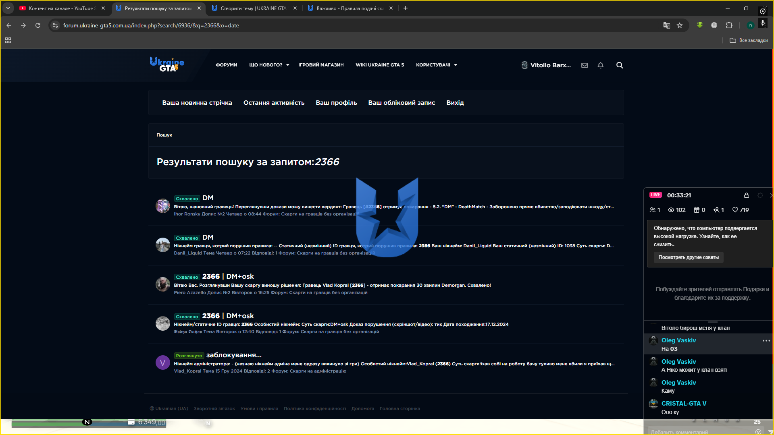Close the YouTube tab
The width and height of the screenshot is (774, 435).
click(103, 8)
